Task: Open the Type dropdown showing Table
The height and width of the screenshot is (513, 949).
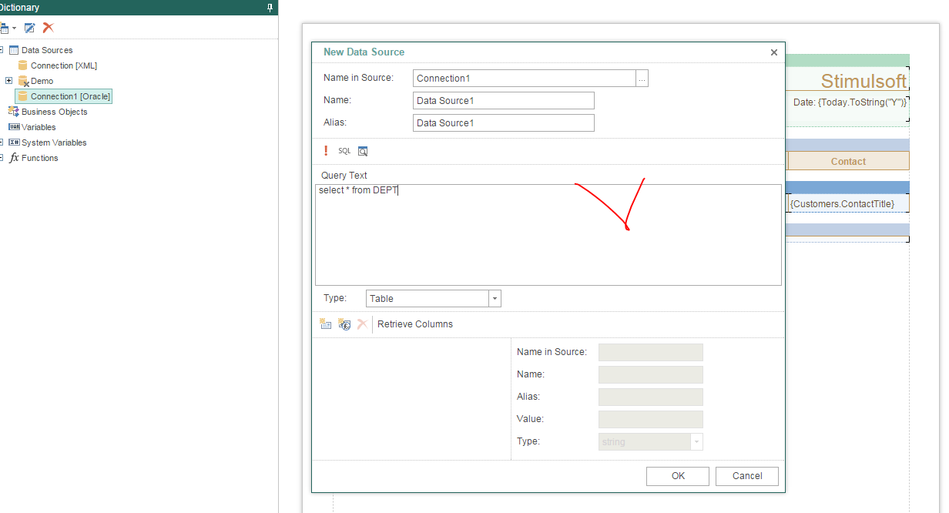Action: 495,299
